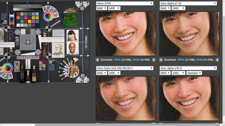Click the Nikon D750 face crop preview

(126, 34)
